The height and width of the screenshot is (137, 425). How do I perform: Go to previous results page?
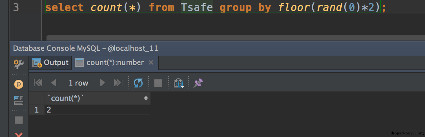point(54,83)
